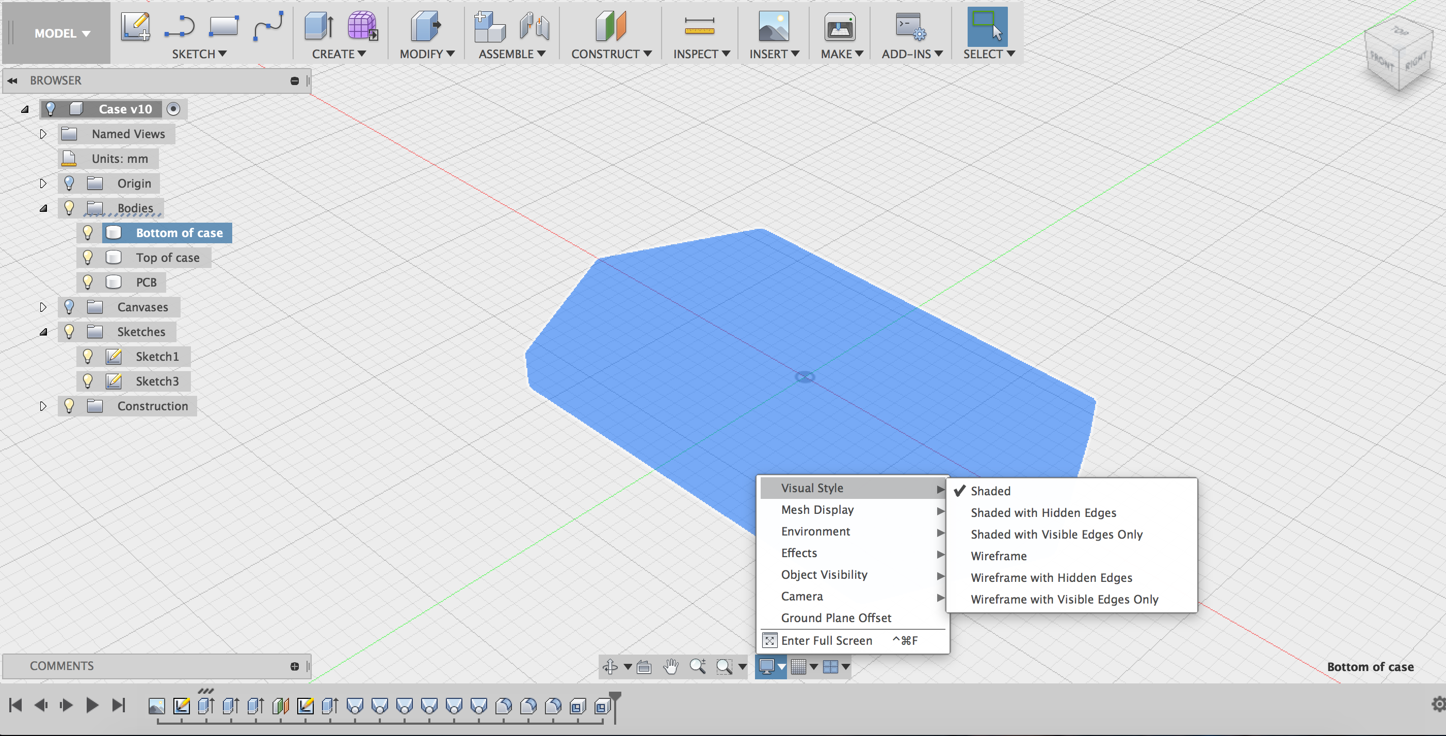The width and height of the screenshot is (1446, 736).
Task: Select the Scripts and Add-Ins icon
Action: point(908,26)
